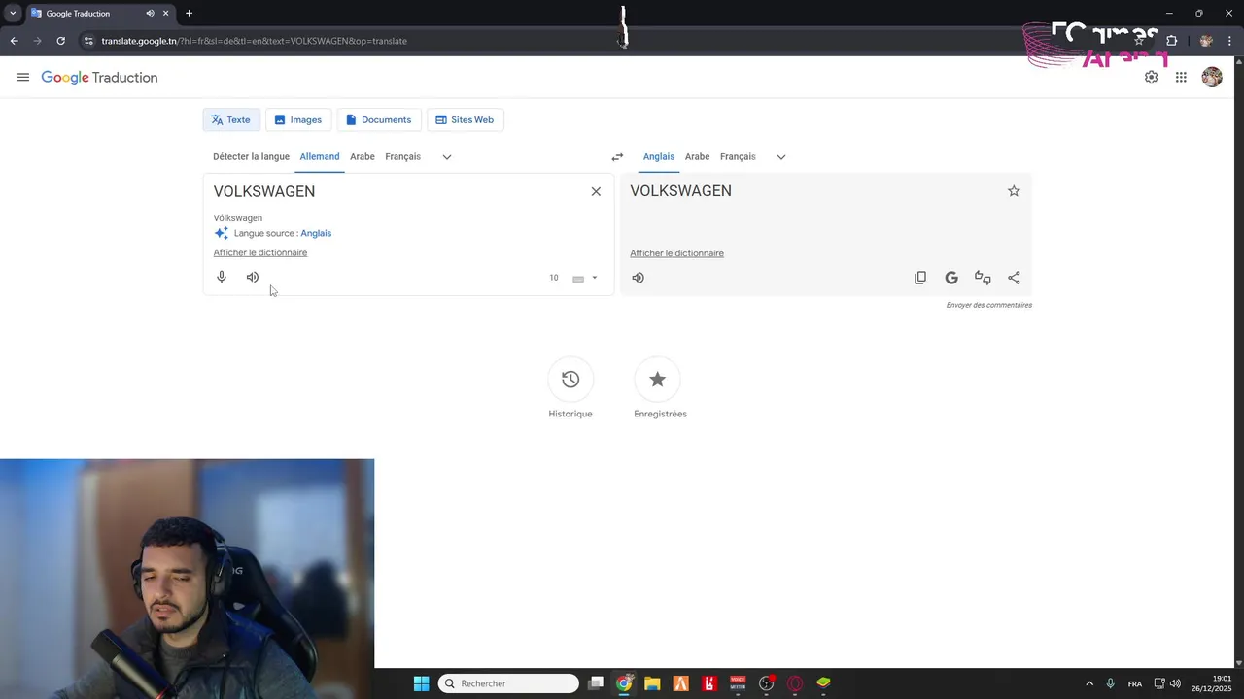
Task: Show the dictionary under the translation
Action: tap(676, 253)
